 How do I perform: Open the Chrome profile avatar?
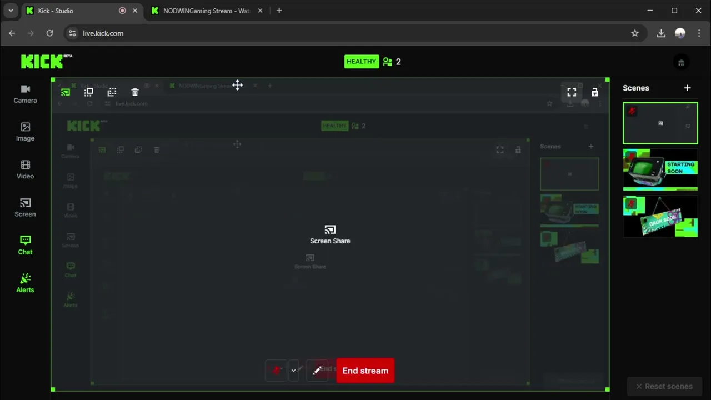point(680,33)
